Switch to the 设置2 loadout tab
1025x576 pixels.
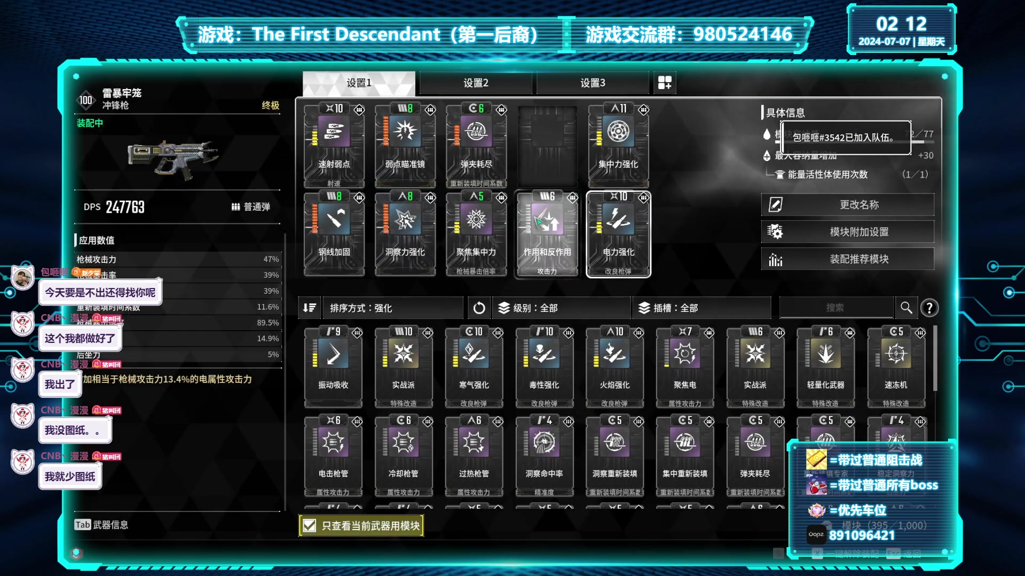click(x=476, y=83)
